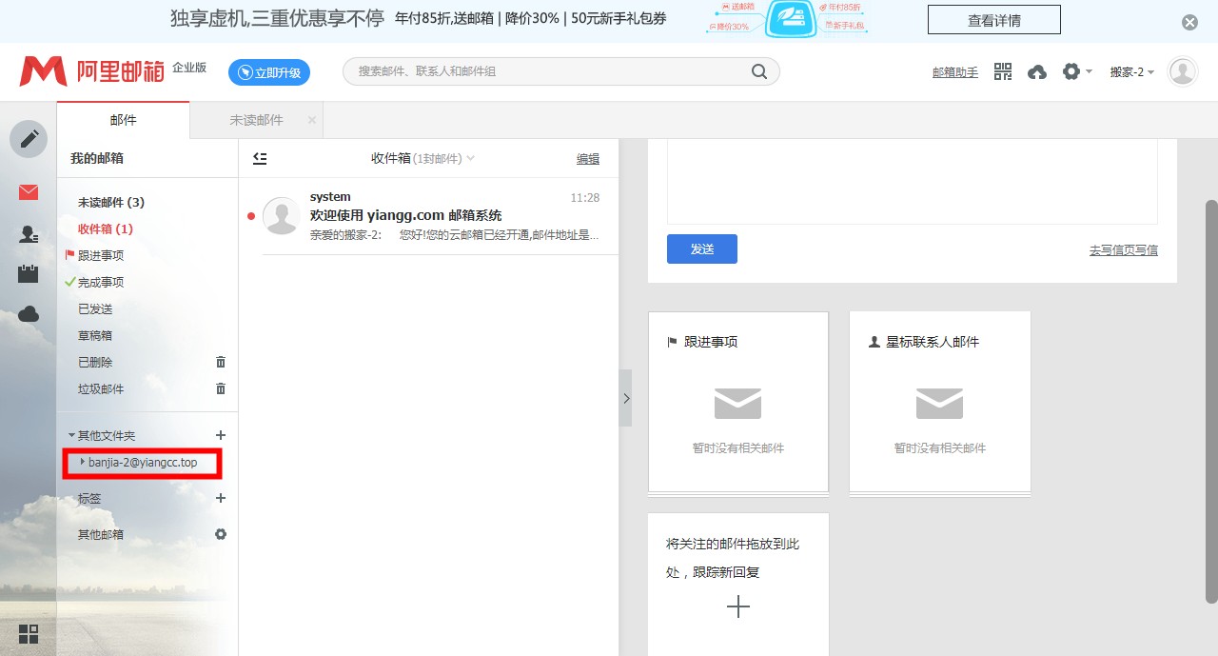Click the 企业版 edition label
Image resolution: width=1218 pixels, height=656 pixels.
[189, 68]
